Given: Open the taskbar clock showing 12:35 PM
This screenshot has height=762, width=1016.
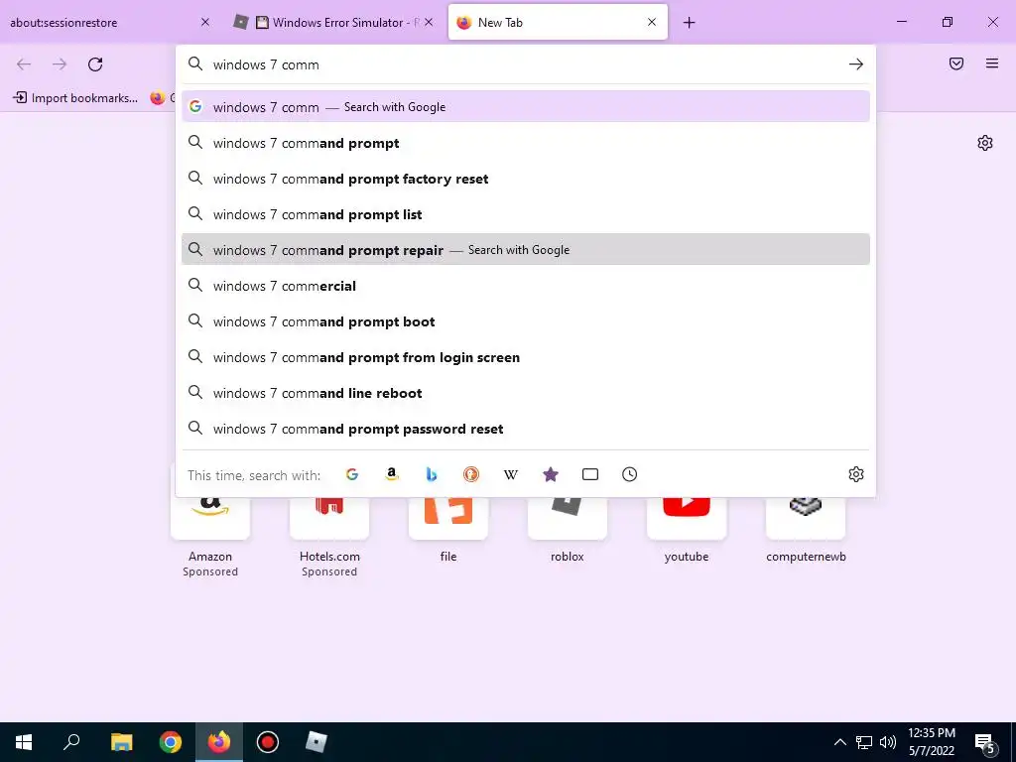Looking at the screenshot, I should (x=932, y=742).
